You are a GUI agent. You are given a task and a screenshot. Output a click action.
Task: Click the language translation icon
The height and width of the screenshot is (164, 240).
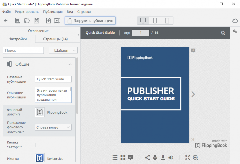point(235,31)
